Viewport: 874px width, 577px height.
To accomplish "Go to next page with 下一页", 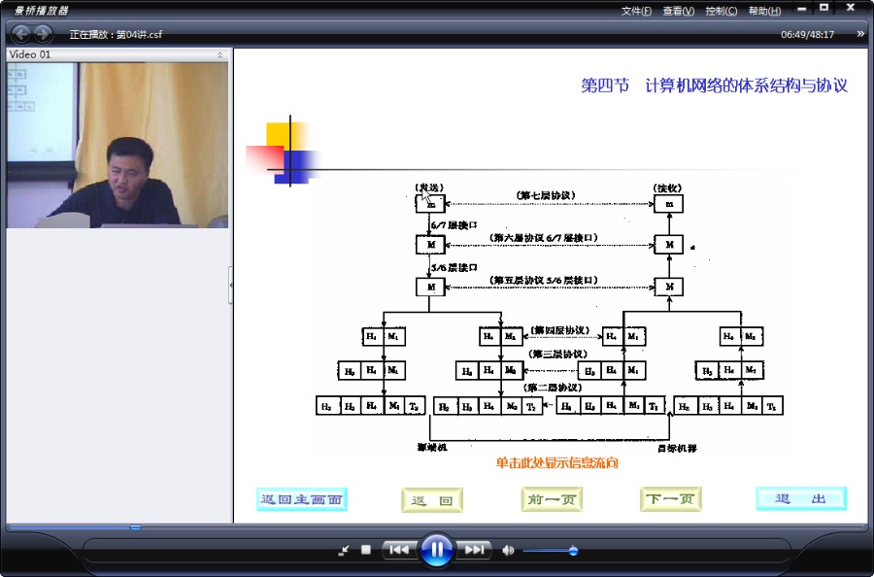I will pyautogui.click(x=670, y=499).
